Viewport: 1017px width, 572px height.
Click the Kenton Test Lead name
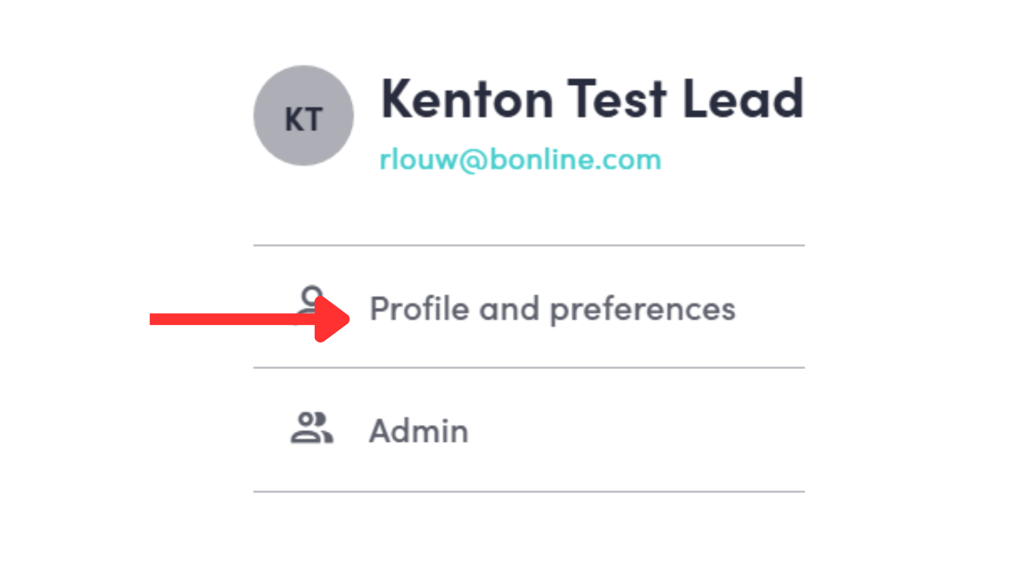point(592,99)
